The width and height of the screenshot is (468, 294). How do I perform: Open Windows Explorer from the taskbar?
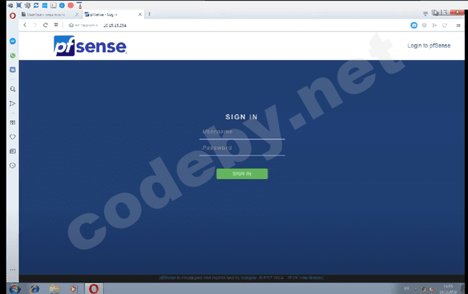[54, 289]
